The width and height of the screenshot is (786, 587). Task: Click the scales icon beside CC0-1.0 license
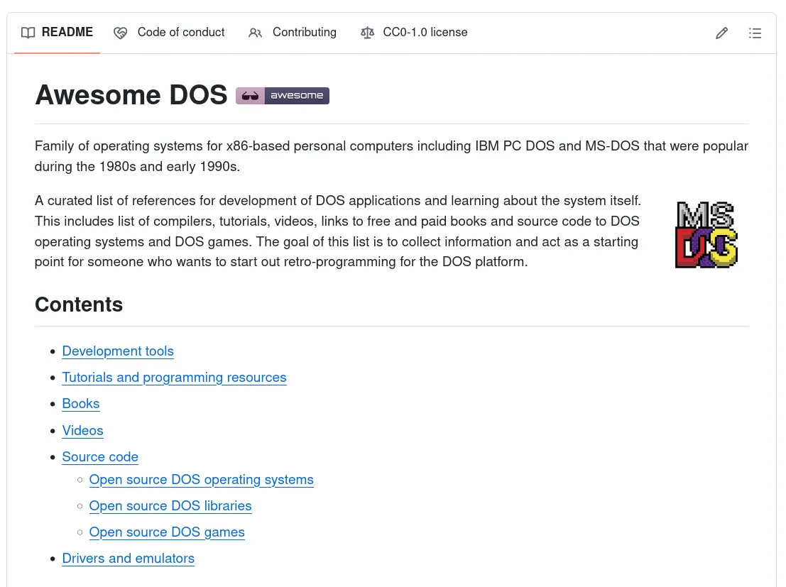367,33
